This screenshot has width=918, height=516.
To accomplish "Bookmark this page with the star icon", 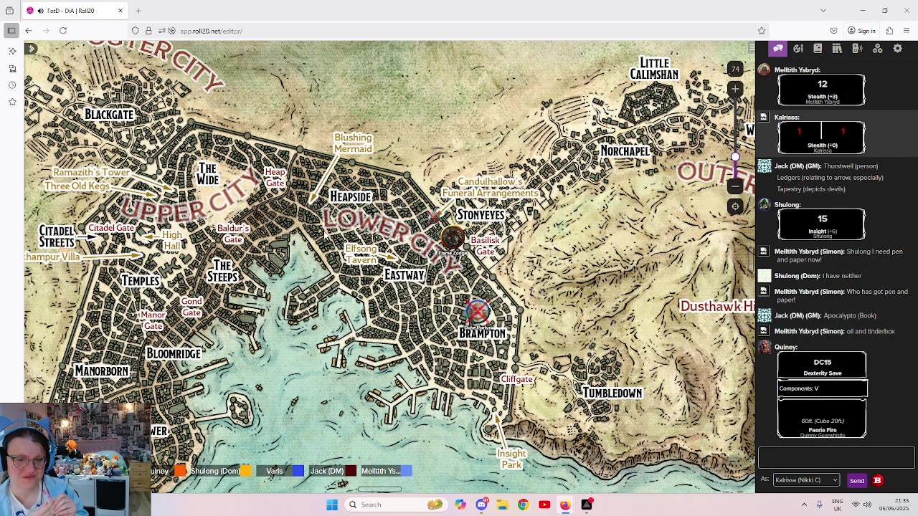I will point(762,31).
